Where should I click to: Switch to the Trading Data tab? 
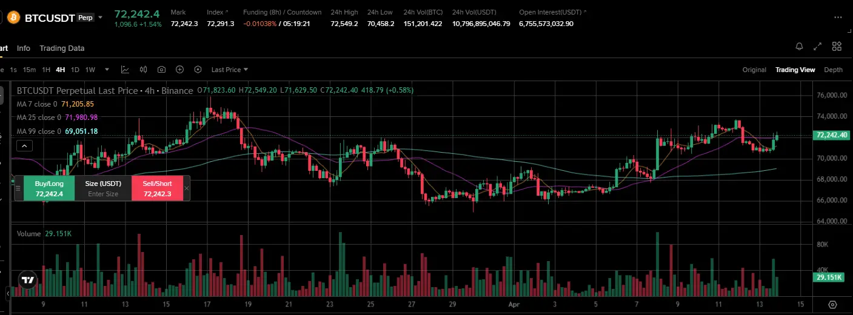pos(62,48)
